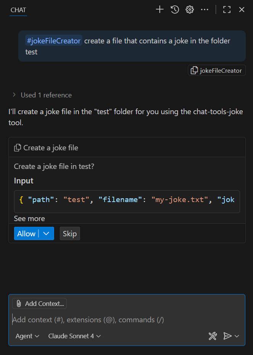Click 'See more' to expand input
Screen dimensions: 253x355
29,218
